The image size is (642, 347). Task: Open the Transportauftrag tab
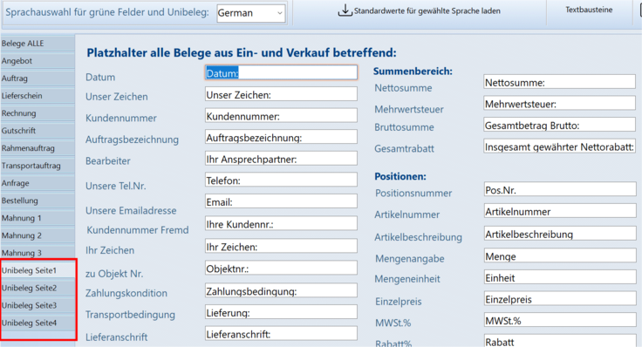click(x=38, y=166)
